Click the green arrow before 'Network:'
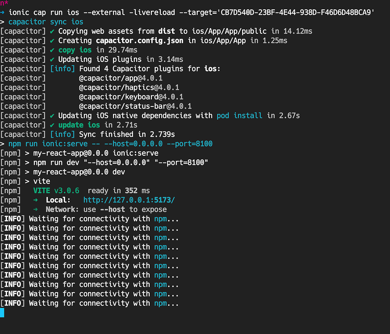This screenshot has width=390, height=334. pos(36,210)
